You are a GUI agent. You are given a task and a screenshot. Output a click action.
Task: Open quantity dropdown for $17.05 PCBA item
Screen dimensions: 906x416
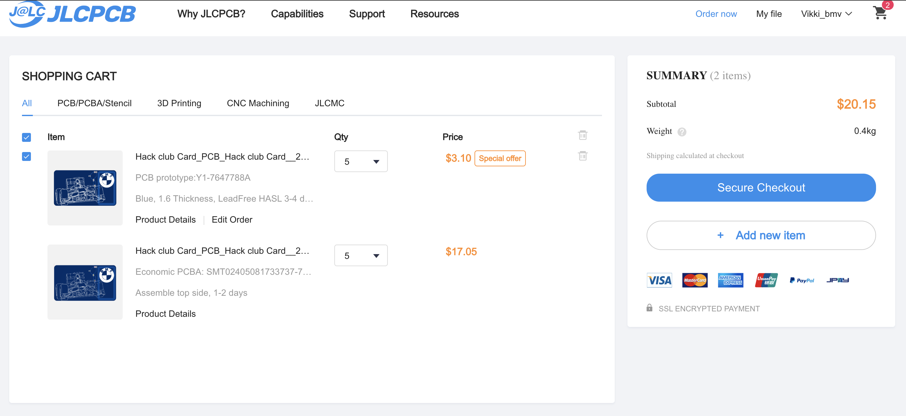(360, 256)
